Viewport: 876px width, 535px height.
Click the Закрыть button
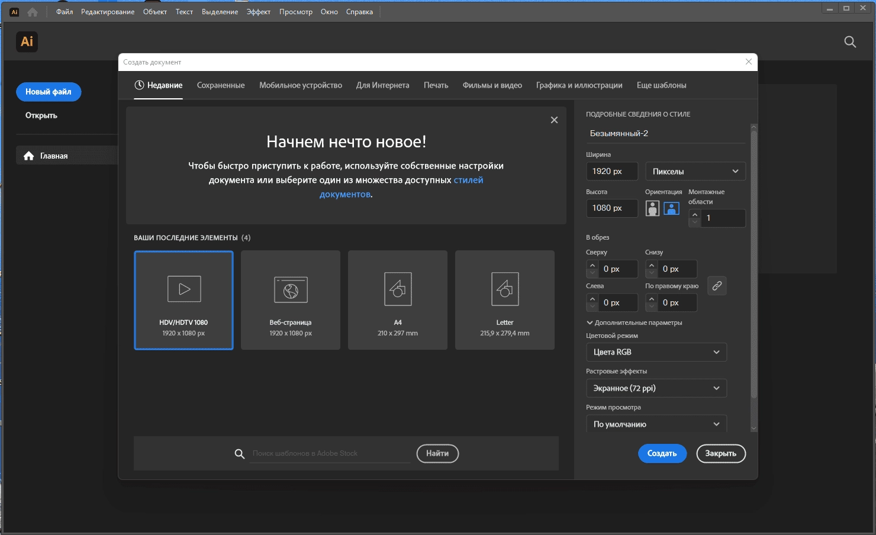pos(721,453)
